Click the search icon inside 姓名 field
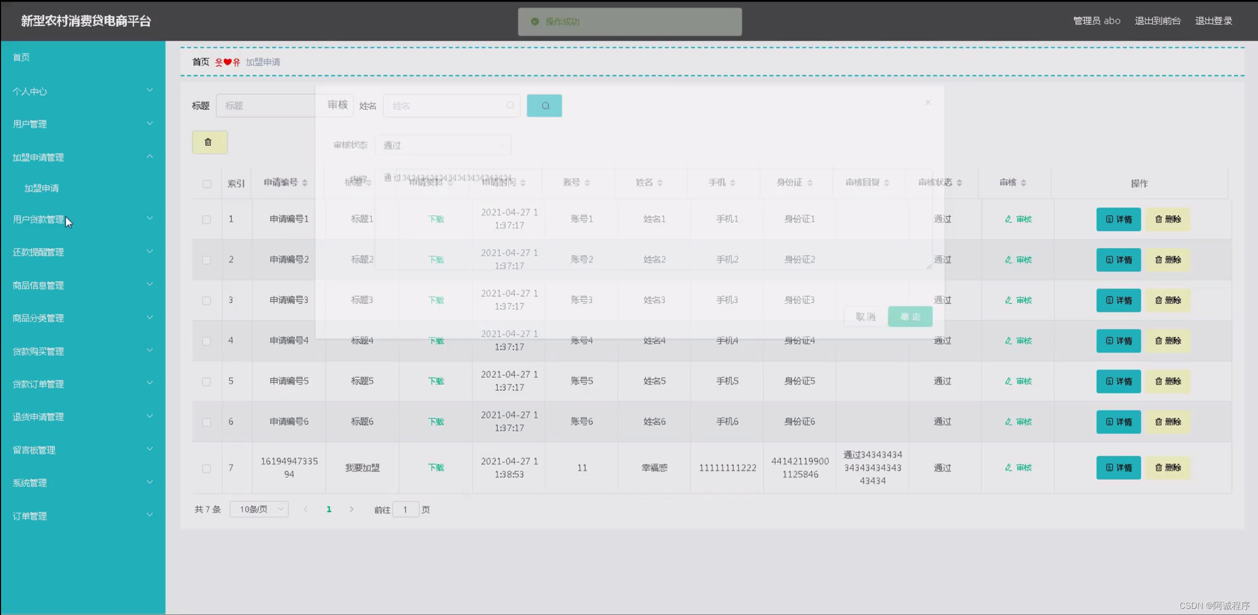The image size is (1258, 615). click(x=510, y=105)
